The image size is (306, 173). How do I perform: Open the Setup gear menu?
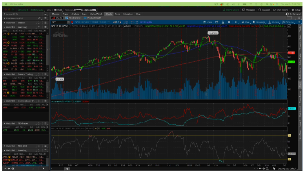click(x=296, y=10)
